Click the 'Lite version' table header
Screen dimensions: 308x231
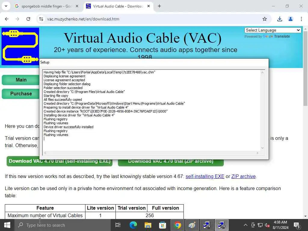click(100, 208)
